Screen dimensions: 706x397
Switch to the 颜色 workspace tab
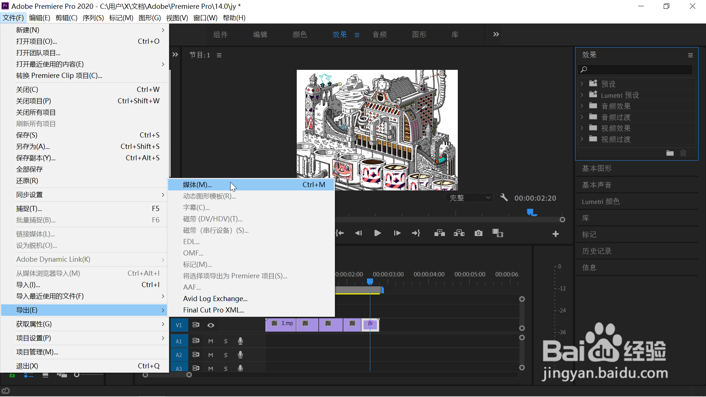300,35
